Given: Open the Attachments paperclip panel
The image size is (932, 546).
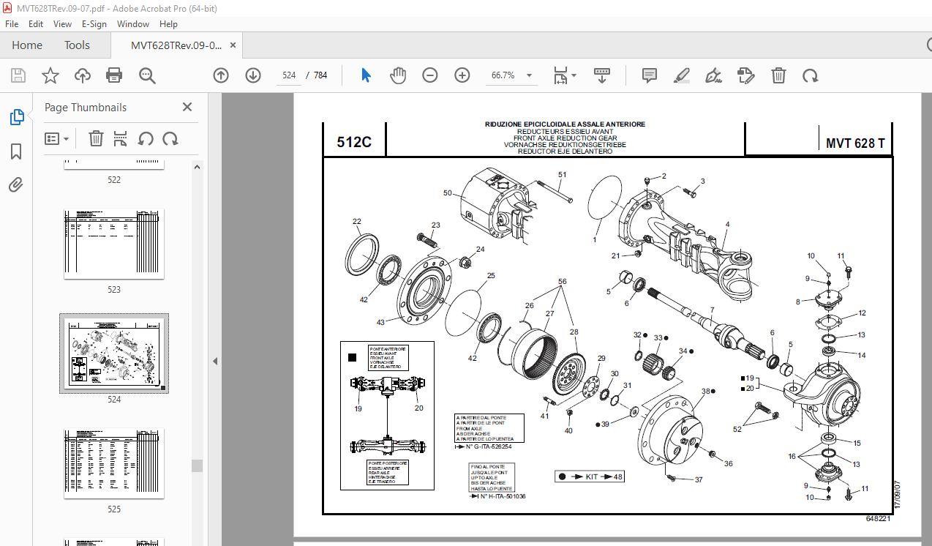Looking at the screenshot, I should point(16,185).
